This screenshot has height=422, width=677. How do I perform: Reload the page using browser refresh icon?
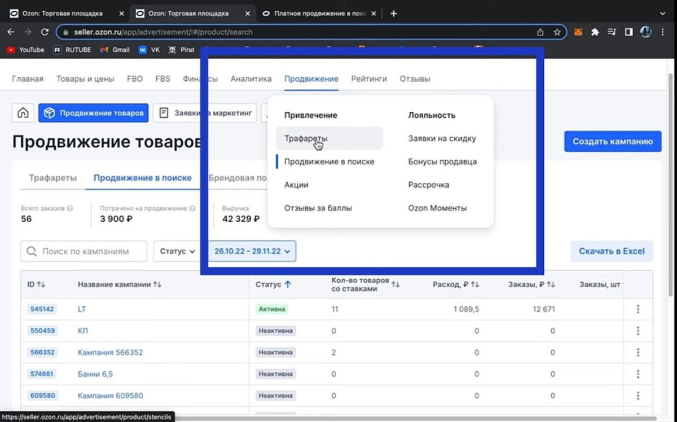[45, 32]
